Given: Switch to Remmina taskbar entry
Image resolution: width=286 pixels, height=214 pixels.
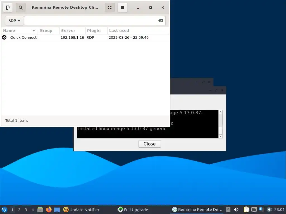Looking at the screenshot, I should [197, 210].
